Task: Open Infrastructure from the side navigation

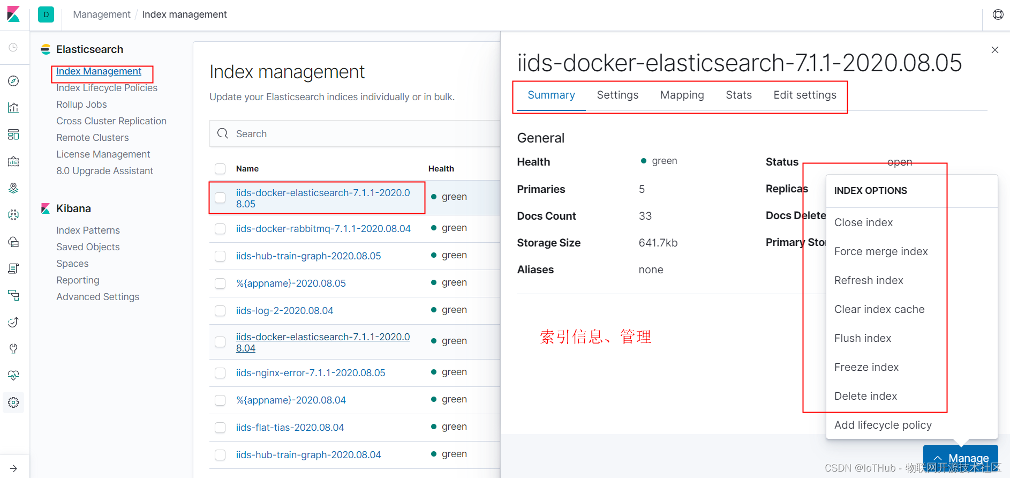Action: [13, 242]
